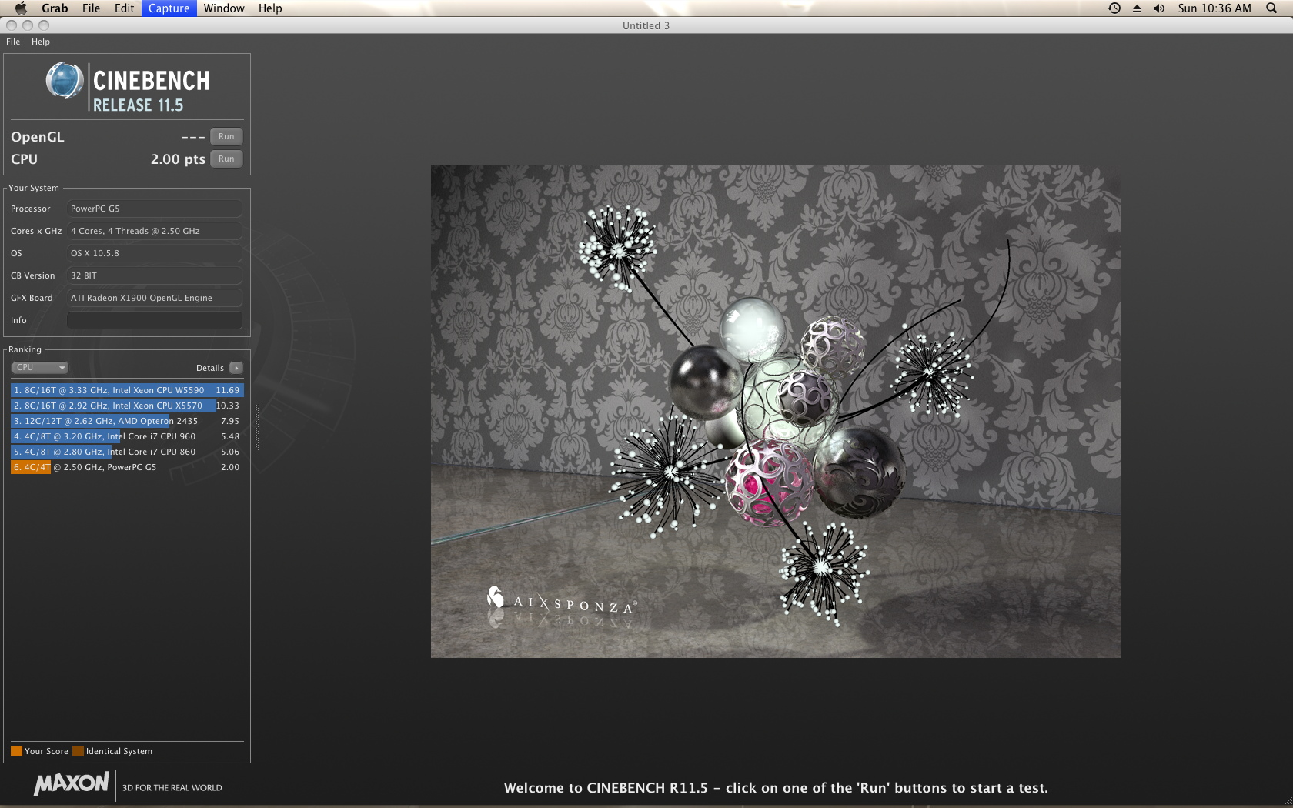
Task: Select ranking row Intel Core i7 CPU 860
Action: (127, 452)
